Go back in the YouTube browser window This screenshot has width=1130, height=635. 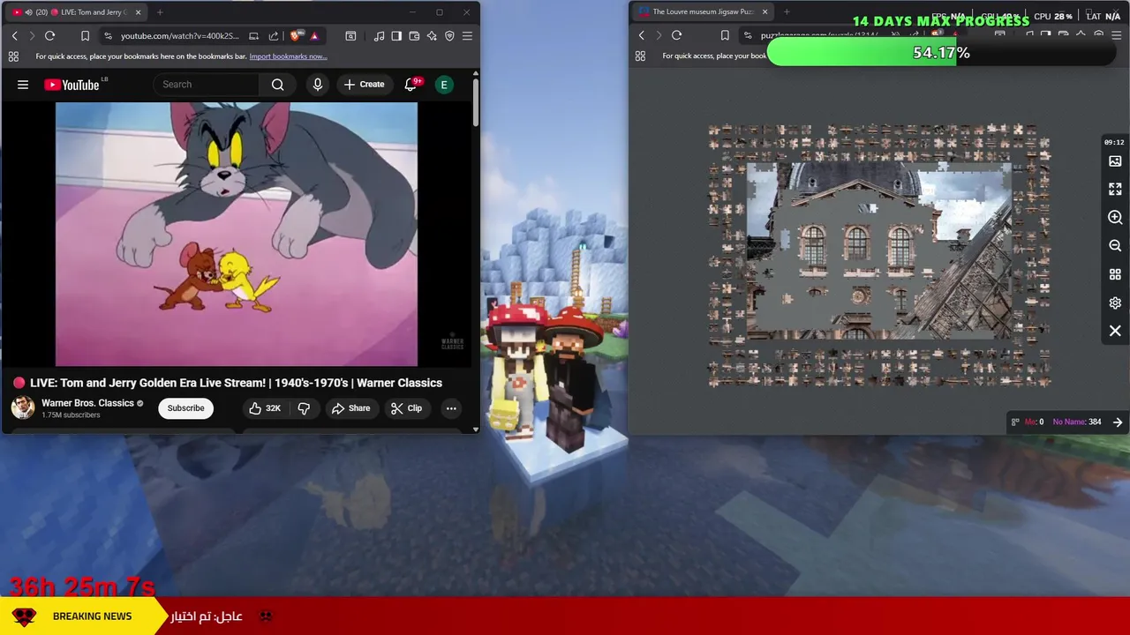click(x=14, y=36)
